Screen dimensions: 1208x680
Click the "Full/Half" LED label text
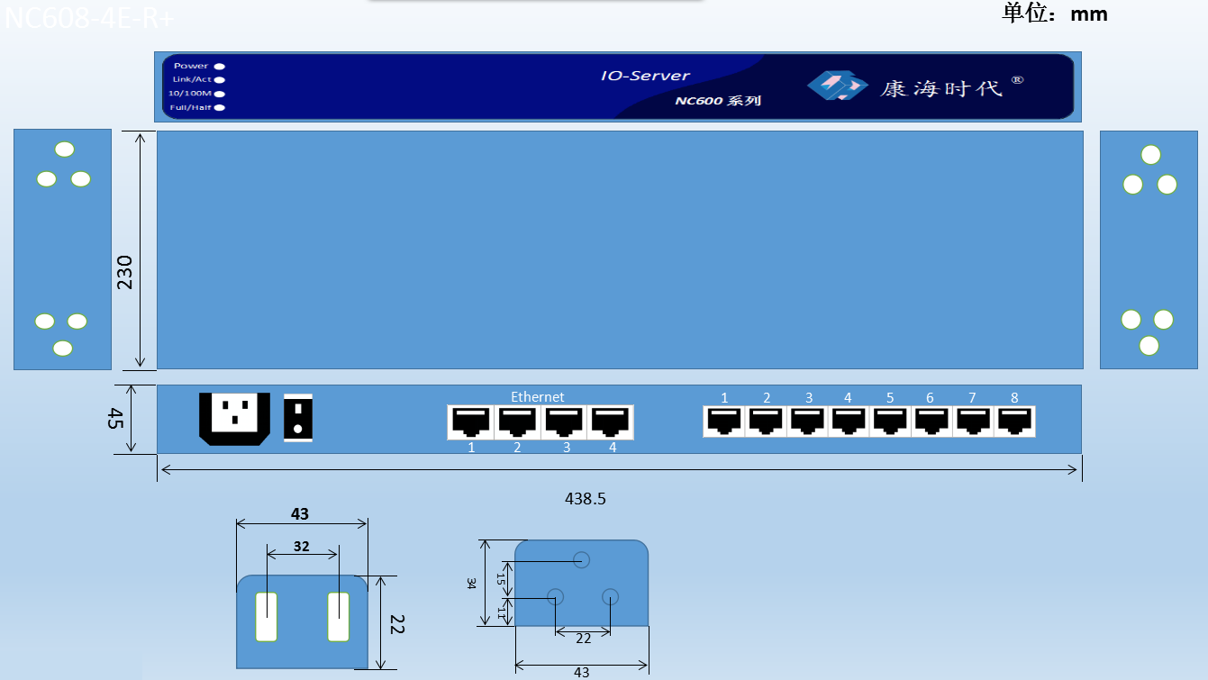(x=191, y=108)
